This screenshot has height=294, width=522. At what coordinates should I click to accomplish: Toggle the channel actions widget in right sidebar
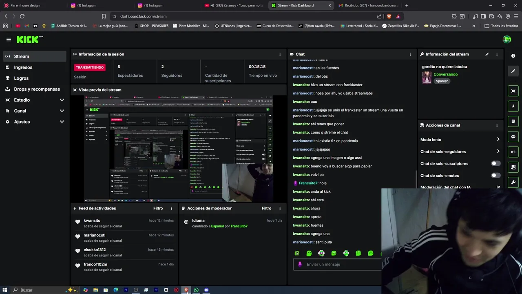pos(513,167)
